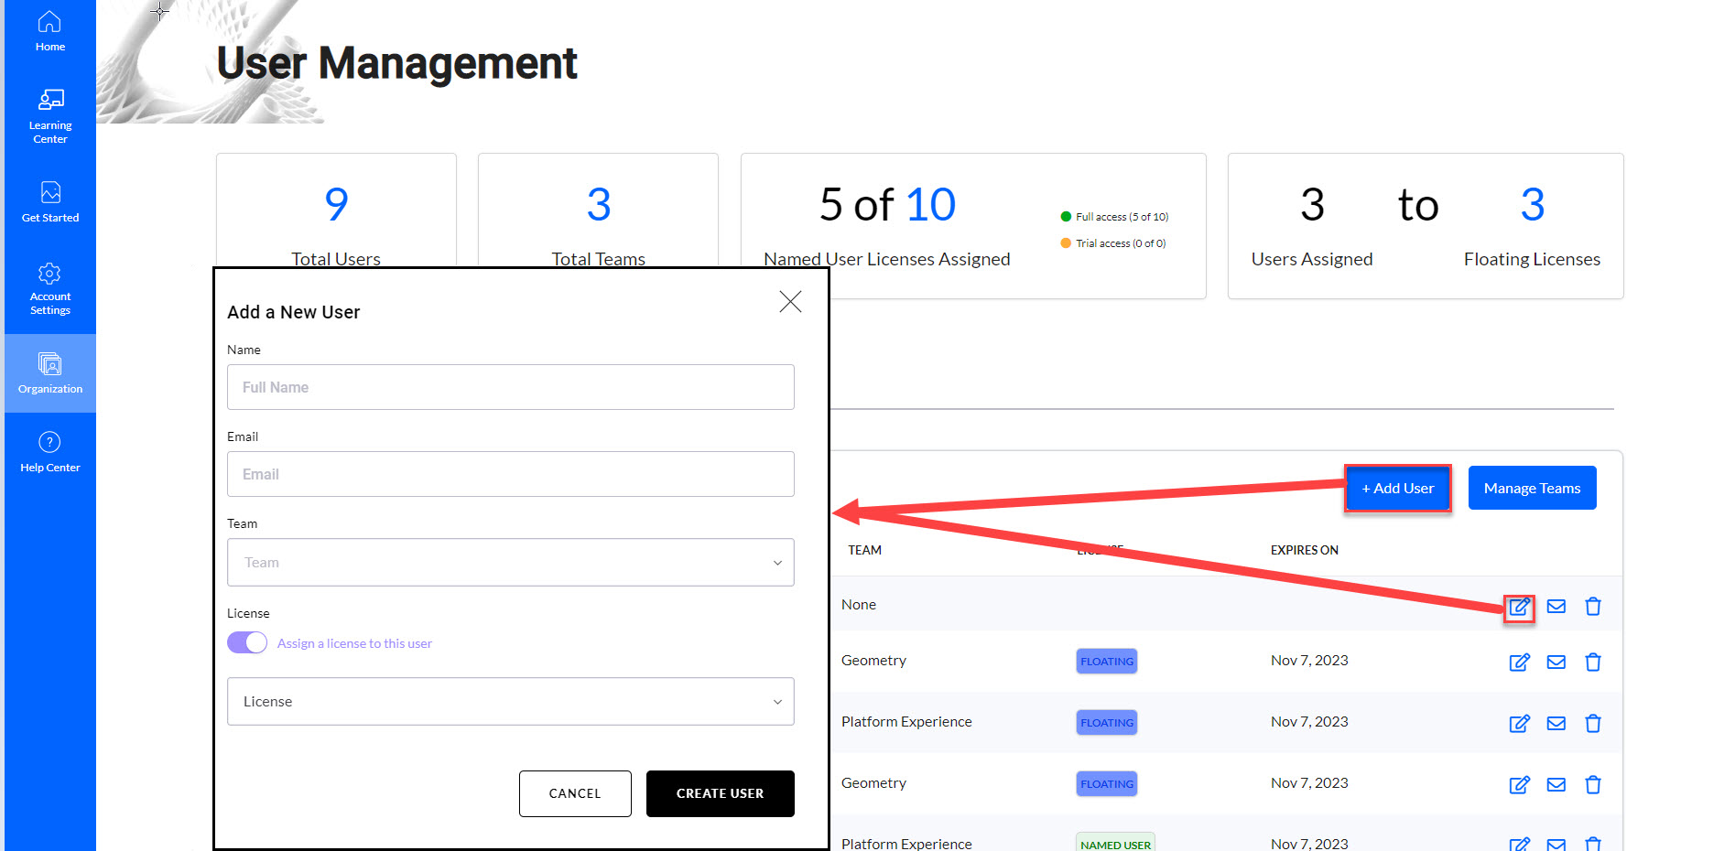The height and width of the screenshot is (851, 1735).
Task: Edit the user in the None team row
Action: click(x=1520, y=607)
